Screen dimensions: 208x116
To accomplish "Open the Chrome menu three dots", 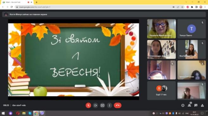I will (205, 7).
